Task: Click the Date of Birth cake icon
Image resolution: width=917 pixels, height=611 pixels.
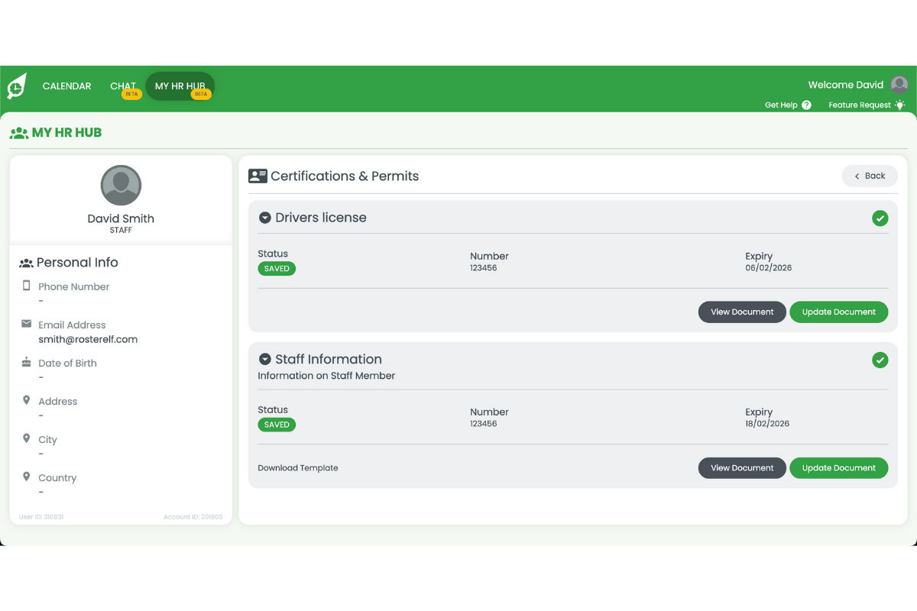Action: (x=27, y=362)
